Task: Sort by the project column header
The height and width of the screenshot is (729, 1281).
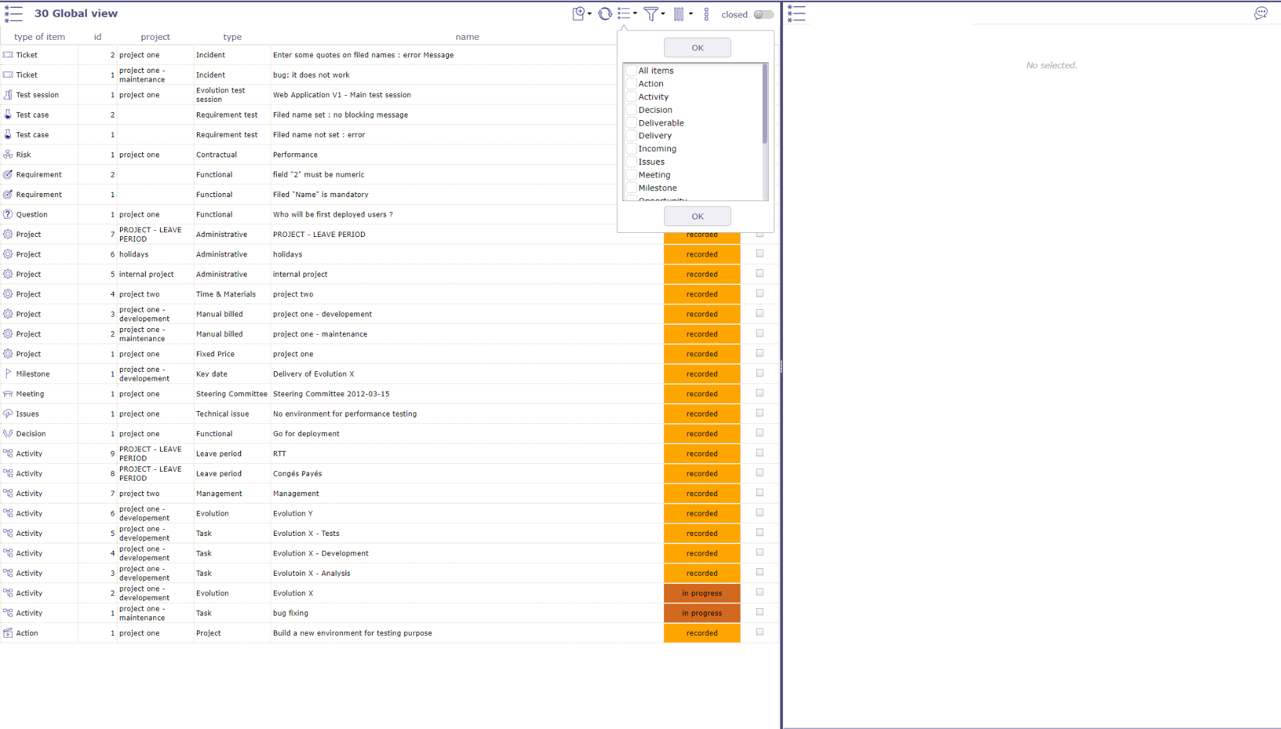Action: [x=155, y=37]
